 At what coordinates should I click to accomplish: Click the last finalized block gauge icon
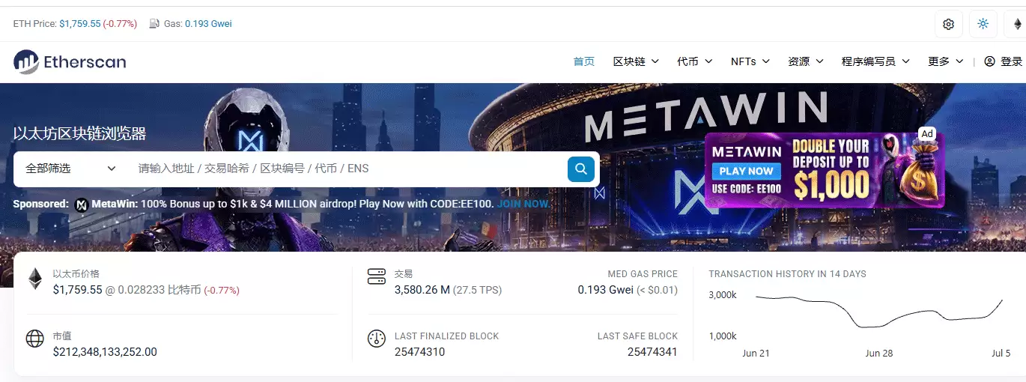(376, 339)
